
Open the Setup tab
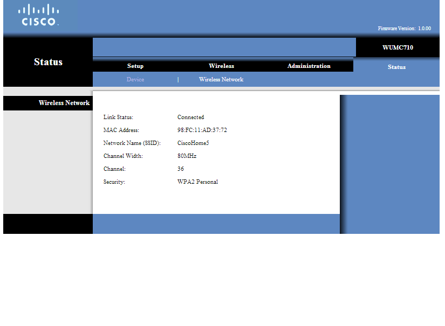click(135, 66)
